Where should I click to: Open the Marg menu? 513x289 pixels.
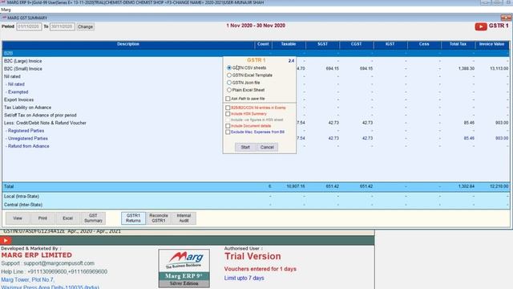click(x=6, y=10)
